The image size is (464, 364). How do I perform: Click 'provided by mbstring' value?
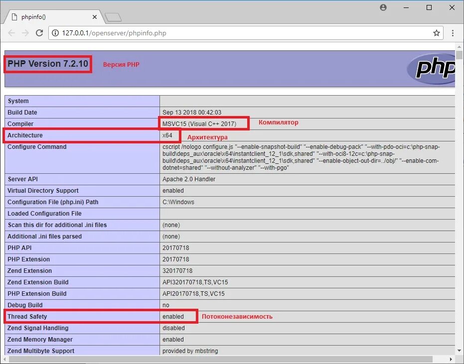[x=190, y=351]
